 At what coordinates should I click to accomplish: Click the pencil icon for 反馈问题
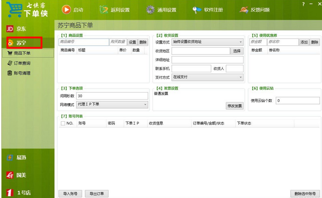coord(244,9)
